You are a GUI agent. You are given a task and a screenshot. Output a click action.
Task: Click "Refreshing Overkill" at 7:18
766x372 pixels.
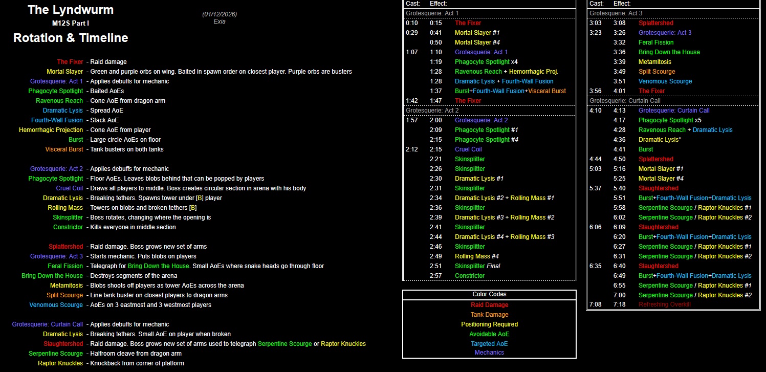664,304
